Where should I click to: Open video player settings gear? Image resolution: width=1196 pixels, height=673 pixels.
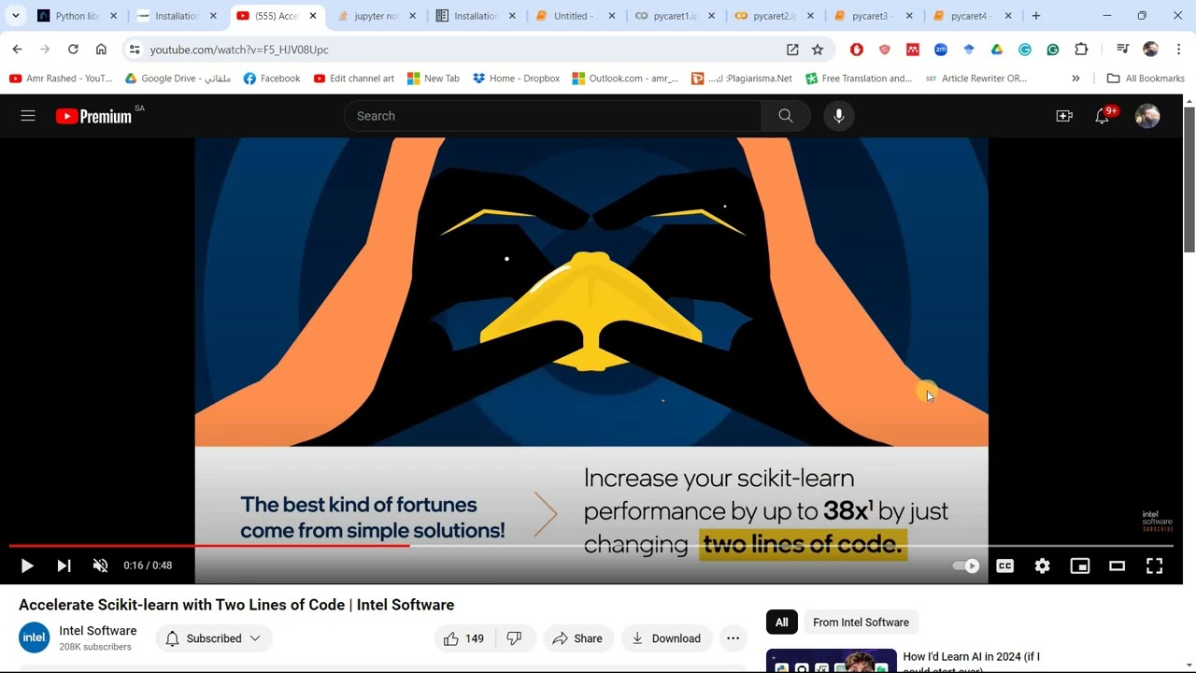pyautogui.click(x=1043, y=566)
